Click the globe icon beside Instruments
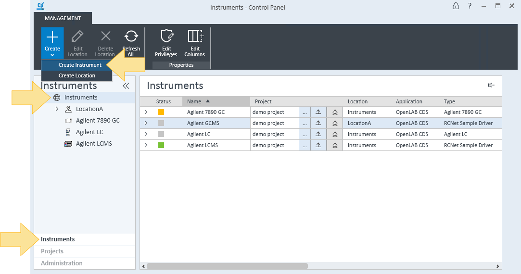 coord(57,97)
